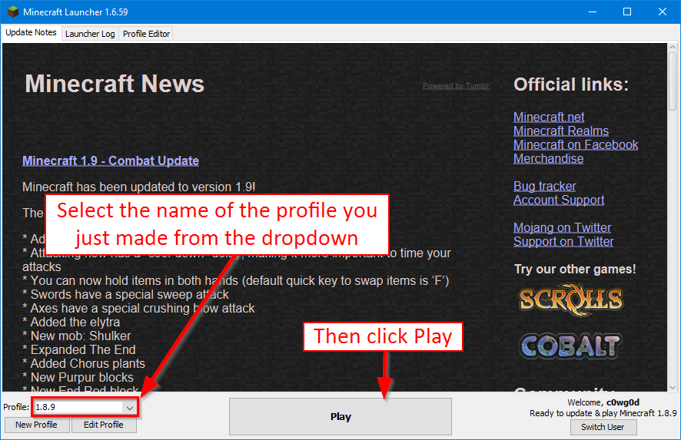
Task: Click the 'Welcome, c0wg0d' text
Action: point(603,402)
